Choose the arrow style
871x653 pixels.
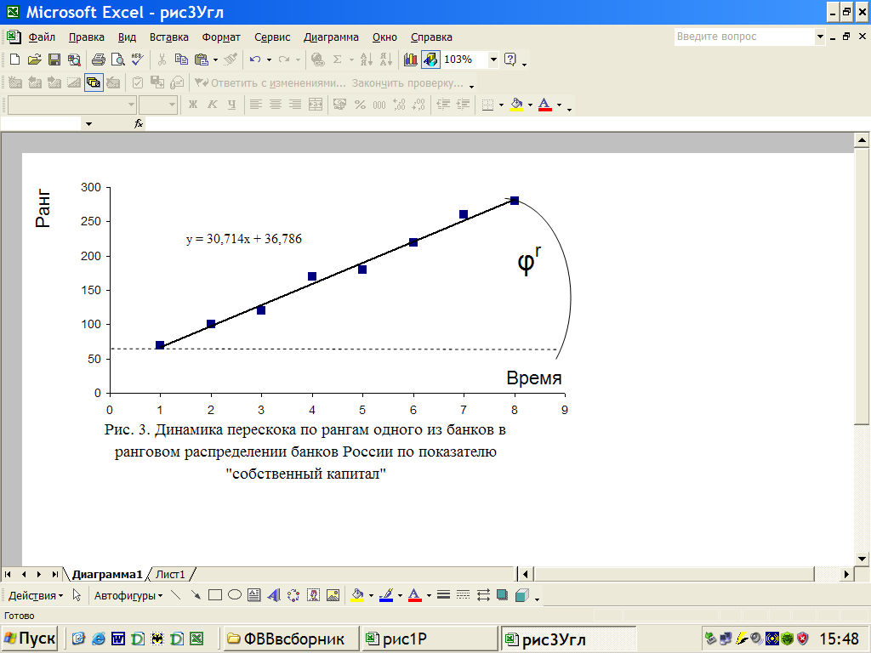click(x=483, y=595)
